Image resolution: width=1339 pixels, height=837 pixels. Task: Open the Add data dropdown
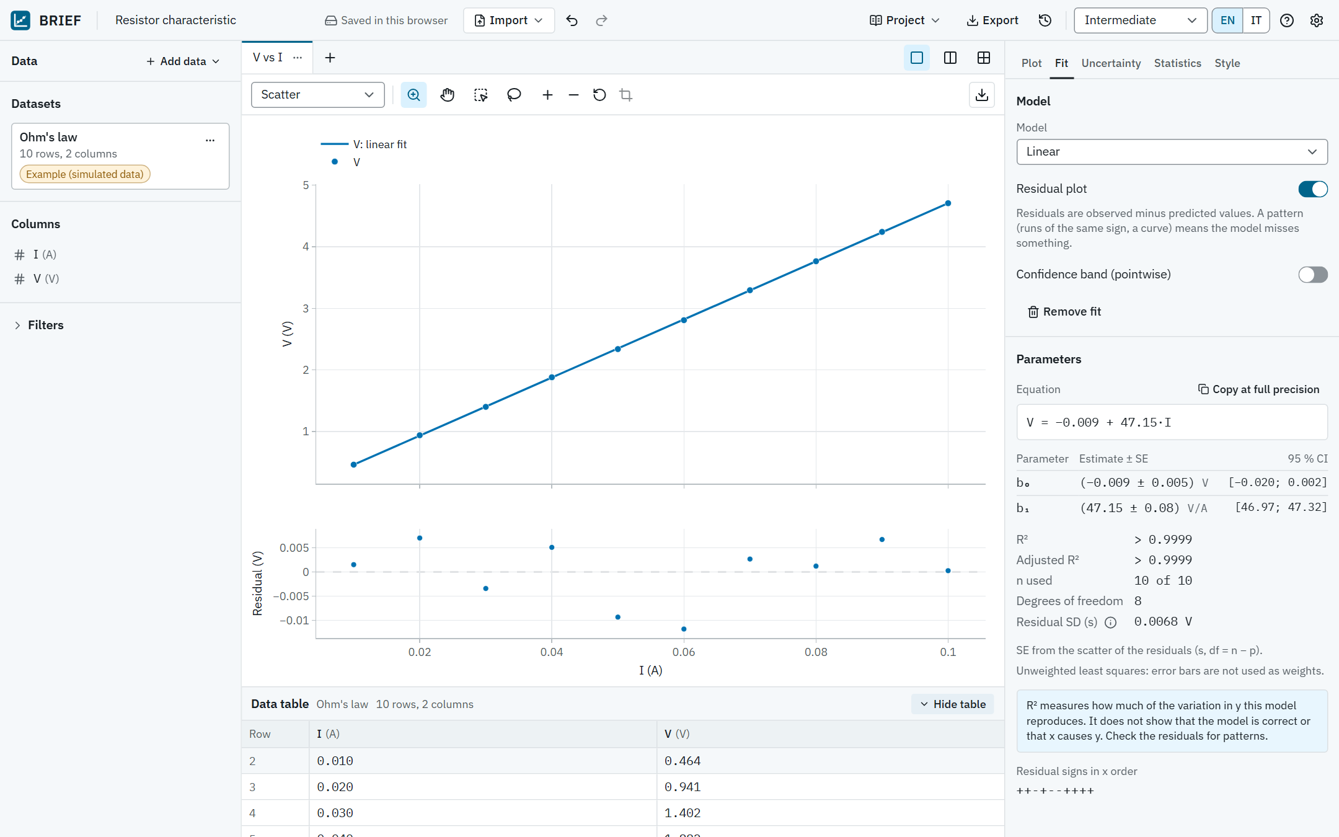coord(183,61)
